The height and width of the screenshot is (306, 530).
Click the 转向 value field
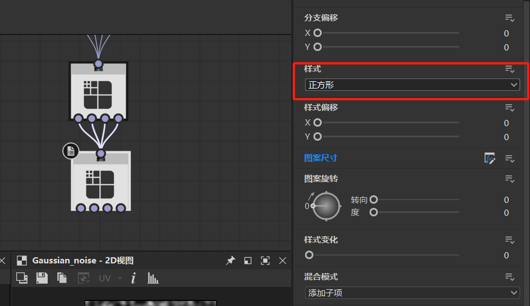coord(506,200)
